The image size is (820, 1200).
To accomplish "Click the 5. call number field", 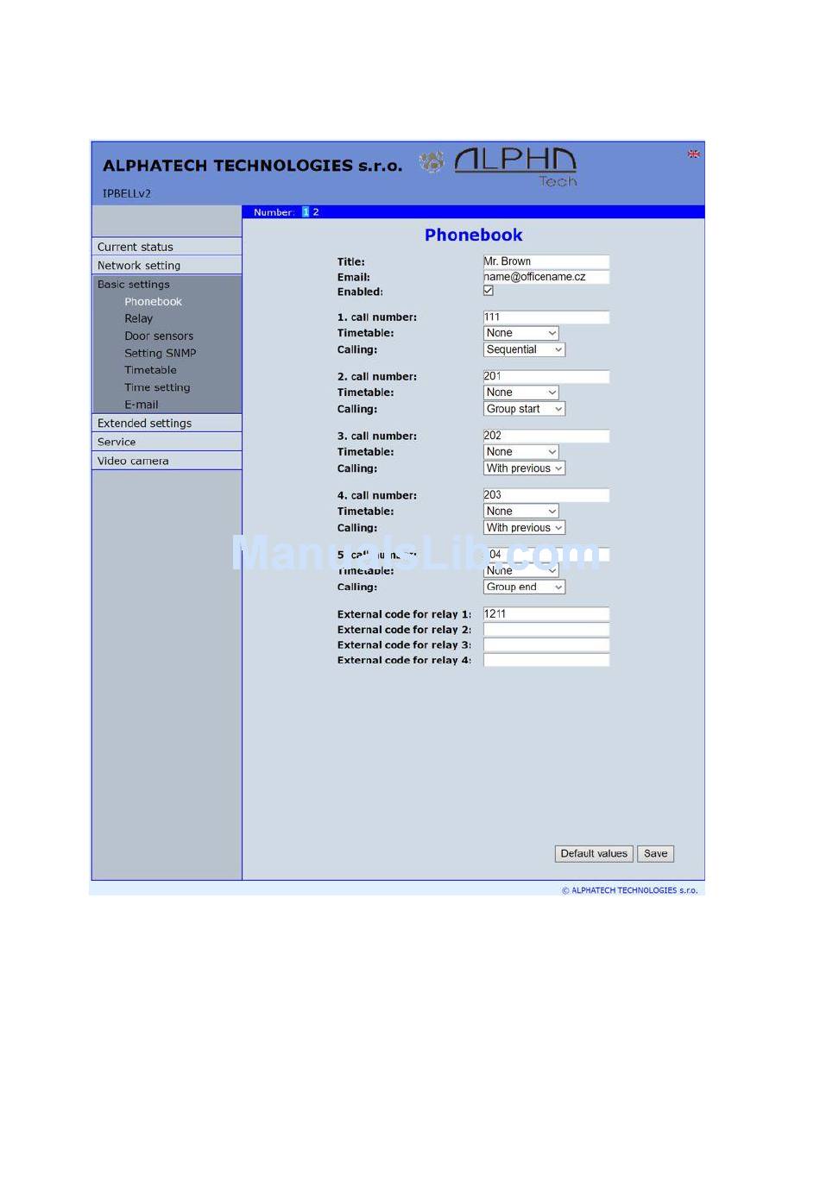I will pyautogui.click(x=546, y=555).
